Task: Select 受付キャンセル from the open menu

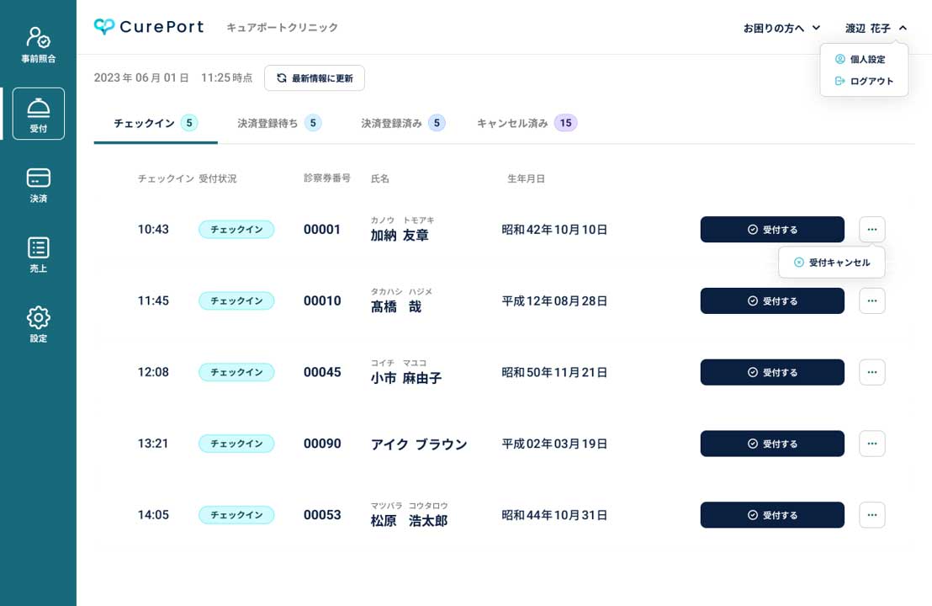Action: pyautogui.click(x=831, y=262)
